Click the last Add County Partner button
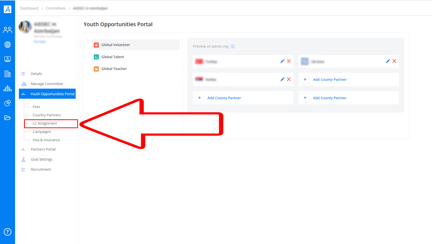 pos(349,98)
